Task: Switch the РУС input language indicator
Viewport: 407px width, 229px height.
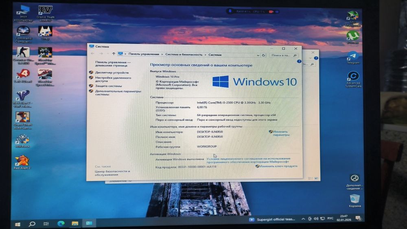Action: coord(330,218)
